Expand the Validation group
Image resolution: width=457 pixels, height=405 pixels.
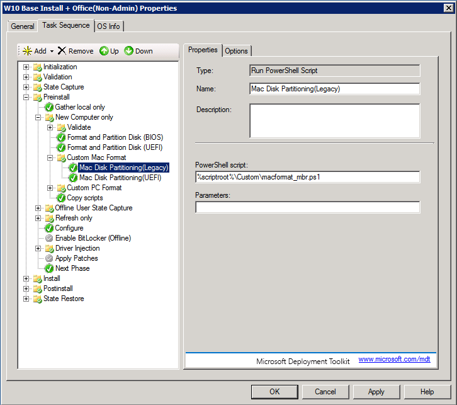click(26, 77)
